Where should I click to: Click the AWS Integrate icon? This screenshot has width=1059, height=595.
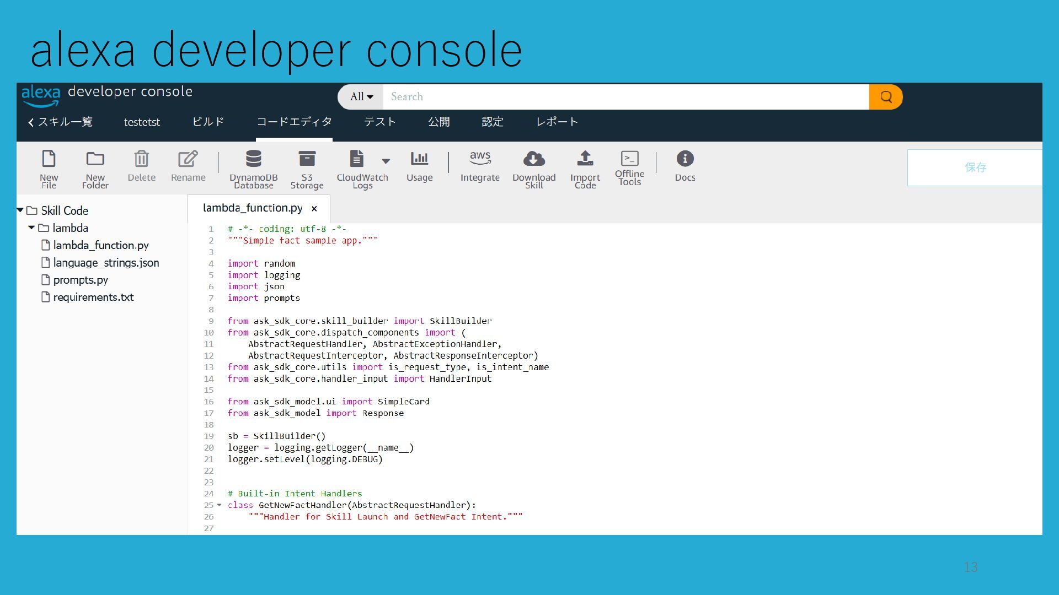click(x=480, y=159)
